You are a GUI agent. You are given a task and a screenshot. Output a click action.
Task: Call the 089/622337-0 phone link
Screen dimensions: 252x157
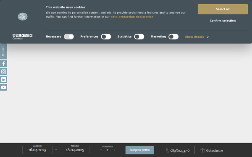coord(180,150)
